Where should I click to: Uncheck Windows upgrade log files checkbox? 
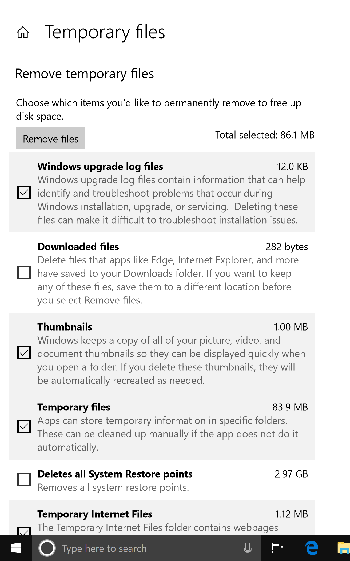tap(24, 192)
